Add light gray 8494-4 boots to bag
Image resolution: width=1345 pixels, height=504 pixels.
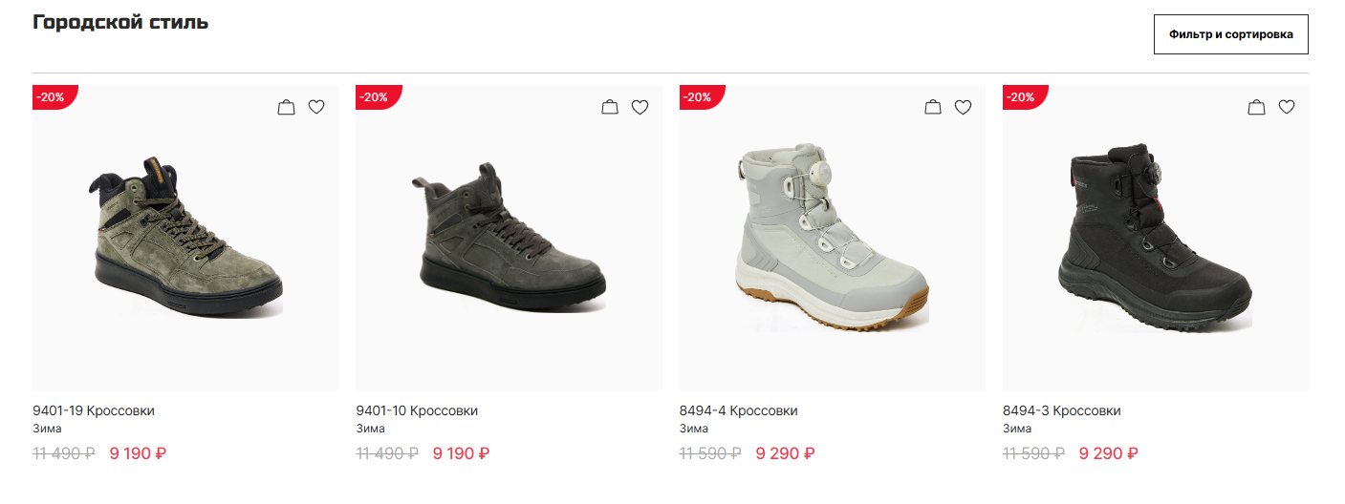[x=933, y=108]
